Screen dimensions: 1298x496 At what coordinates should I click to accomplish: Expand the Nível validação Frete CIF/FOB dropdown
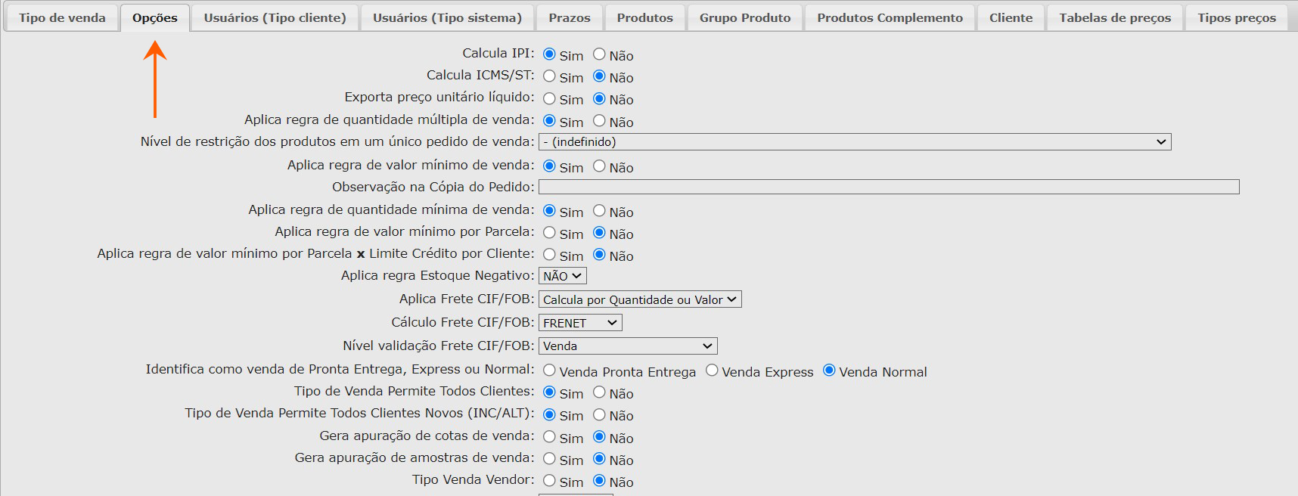point(627,346)
